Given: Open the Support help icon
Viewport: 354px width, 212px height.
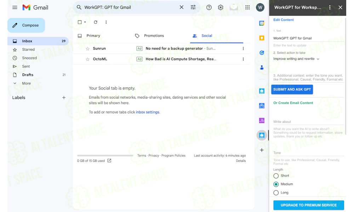Looking at the screenshot, I should (209, 7).
